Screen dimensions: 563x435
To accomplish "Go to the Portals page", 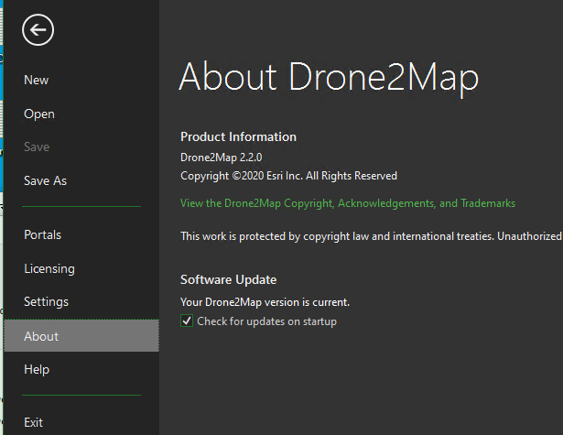I will coord(42,234).
